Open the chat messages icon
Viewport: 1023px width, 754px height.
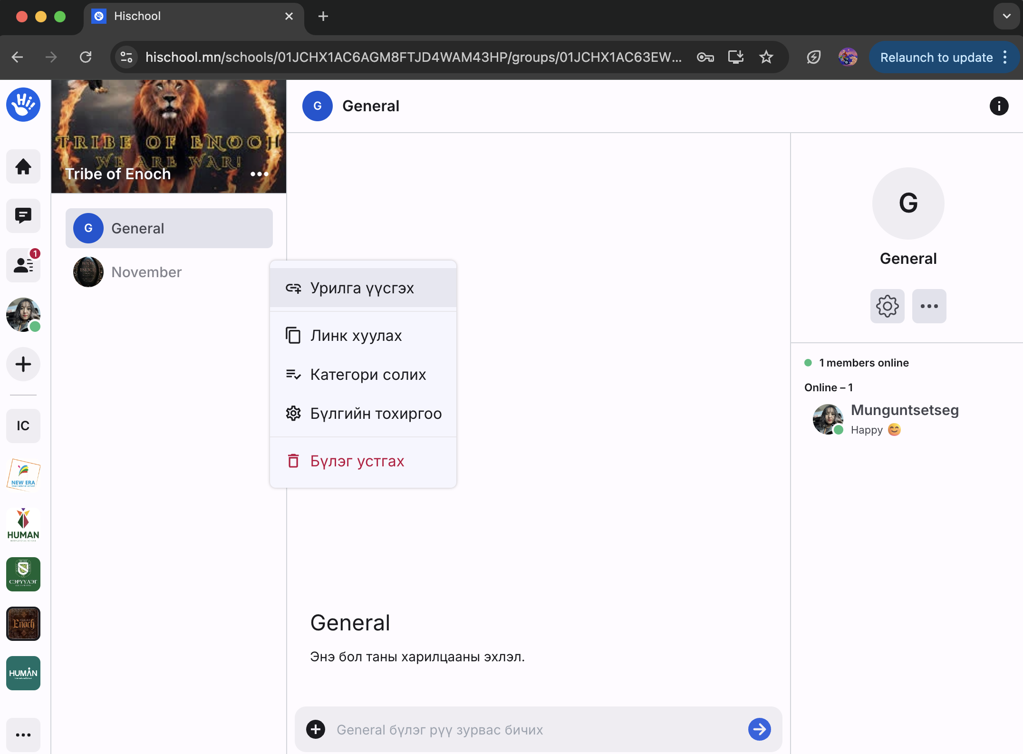click(x=23, y=216)
